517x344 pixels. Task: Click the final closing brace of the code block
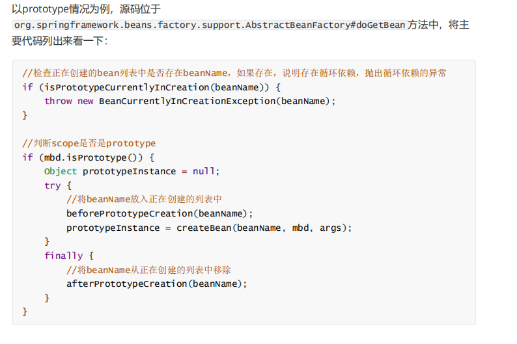[x=25, y=312]
